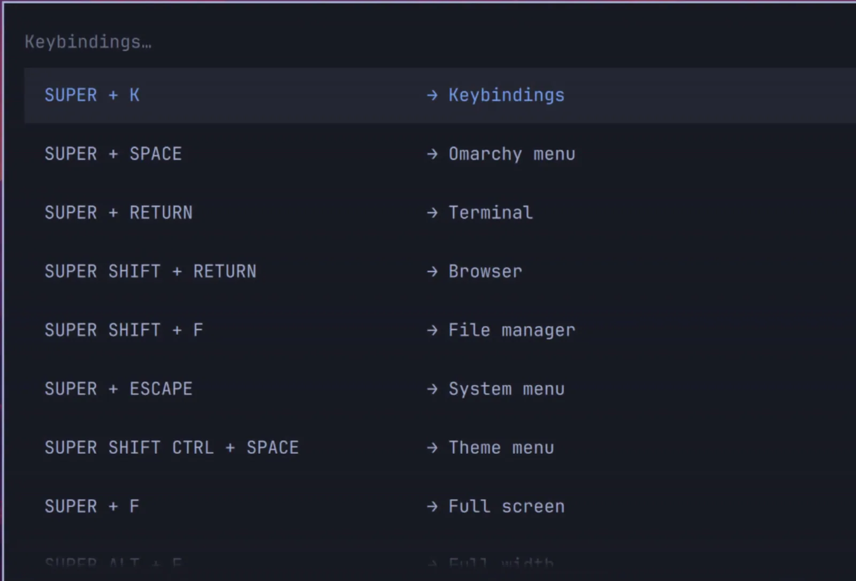Choose the Terminal keybinding entry
Image resolution: width=856 pixels, height=581 pixels.
[440, 213]
